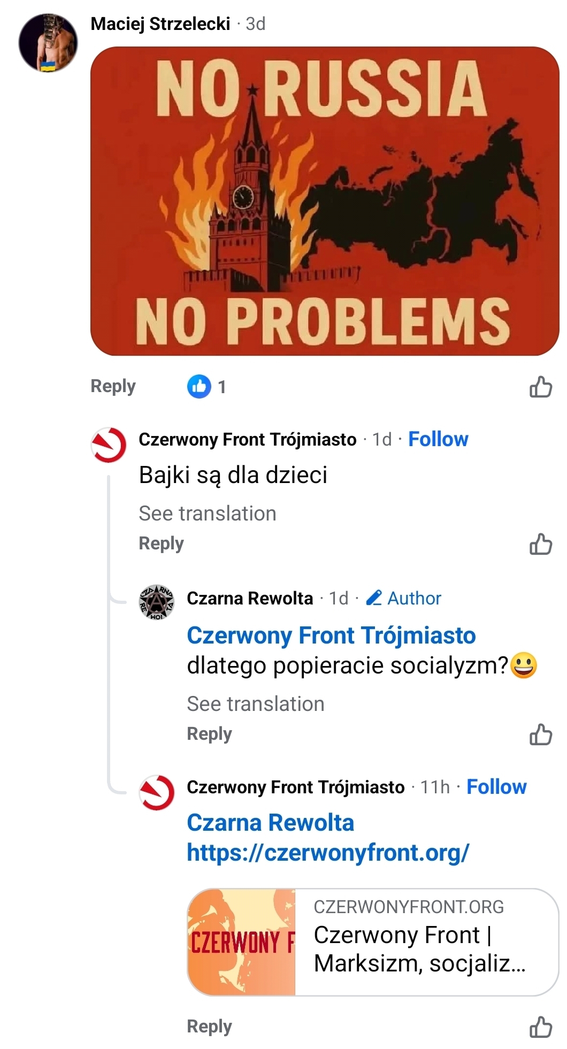The height and width of the screenshot is (1049, 567).
Task: Follow Czerwony Front Trójmiasto from the 1d comment
Action: (x=438, y=439)
